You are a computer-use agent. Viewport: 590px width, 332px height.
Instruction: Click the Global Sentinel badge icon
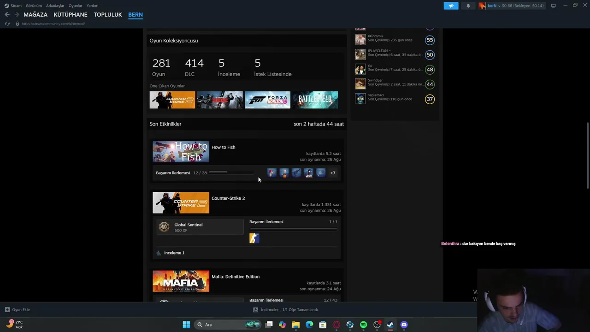[x=164, y=227]
